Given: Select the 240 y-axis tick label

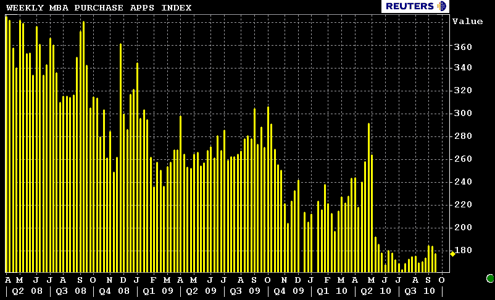Looking at the screenshot, I should pos(463,182).
